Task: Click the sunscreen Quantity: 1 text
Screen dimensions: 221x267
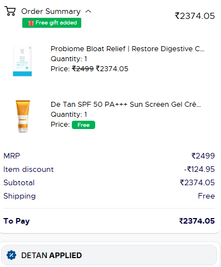Action: (x=69, y=115)
